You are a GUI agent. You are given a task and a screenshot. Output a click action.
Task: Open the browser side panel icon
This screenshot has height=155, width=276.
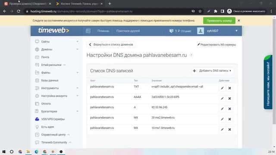(223, 11)
